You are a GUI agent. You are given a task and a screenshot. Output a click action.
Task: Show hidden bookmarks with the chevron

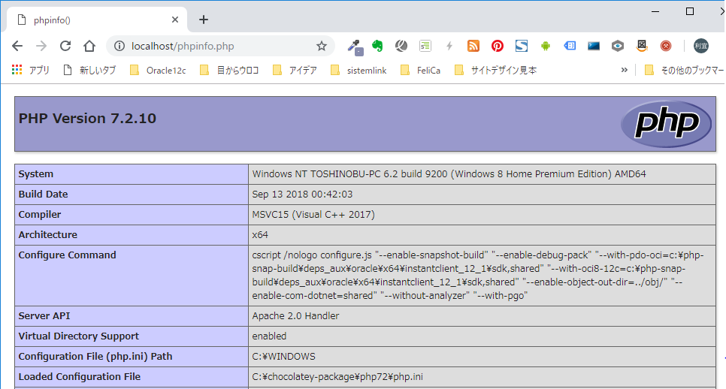(624, 70)
